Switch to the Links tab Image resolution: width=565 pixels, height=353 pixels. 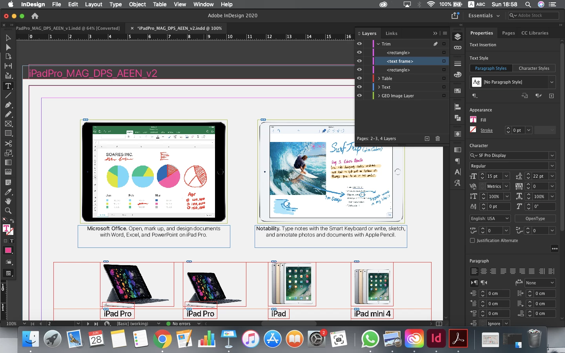(x=391, y=33)
